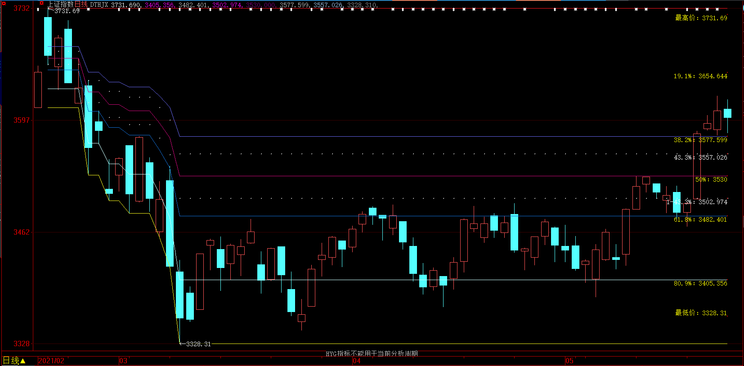The image size is (744, 366).
Task: Click the 3462 price axis label
Action: [22, 232]
